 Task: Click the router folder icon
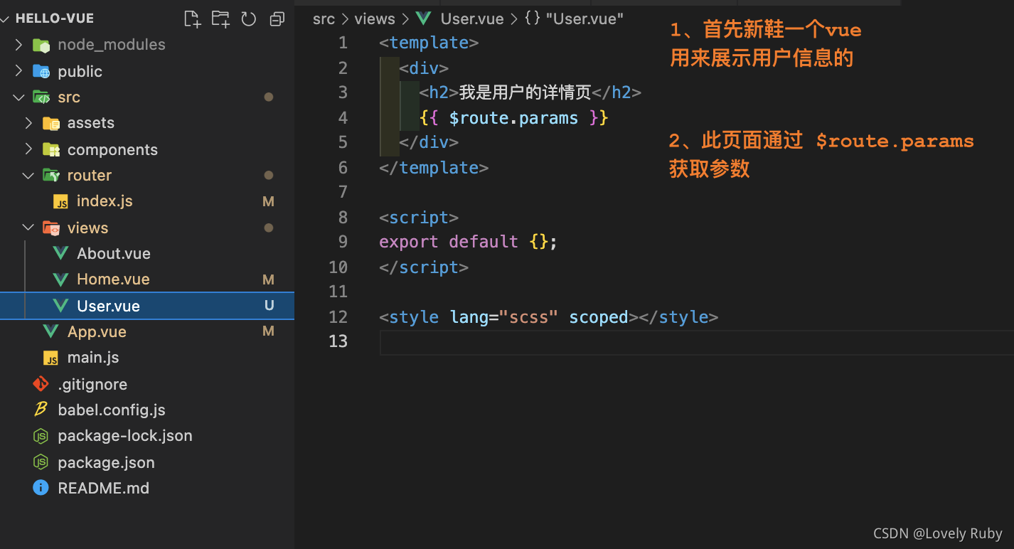tap(50, 176)
